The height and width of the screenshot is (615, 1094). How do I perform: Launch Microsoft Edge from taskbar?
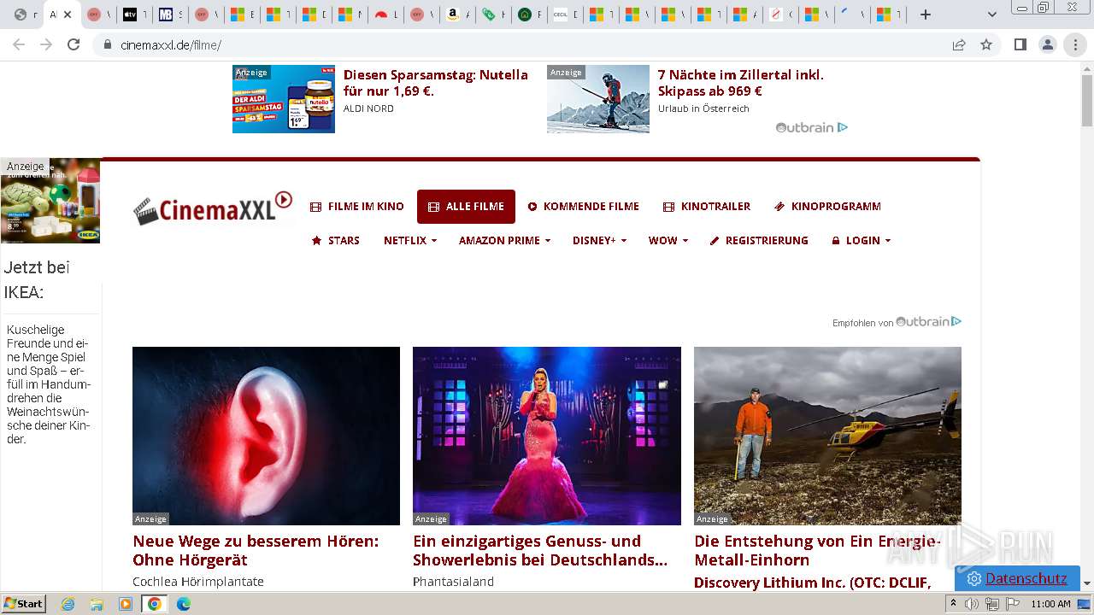tap(184, 604)
